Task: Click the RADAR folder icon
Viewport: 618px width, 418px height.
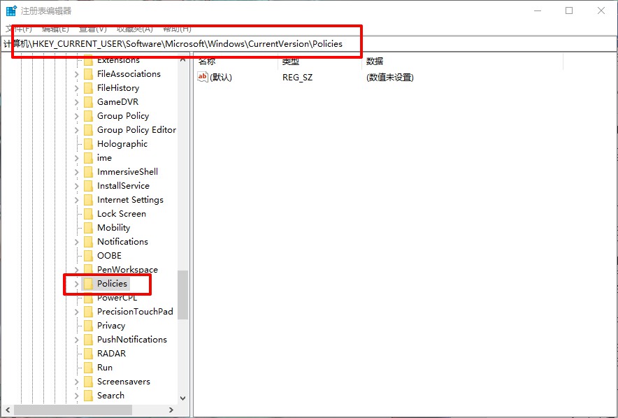Action: [88, 354]
